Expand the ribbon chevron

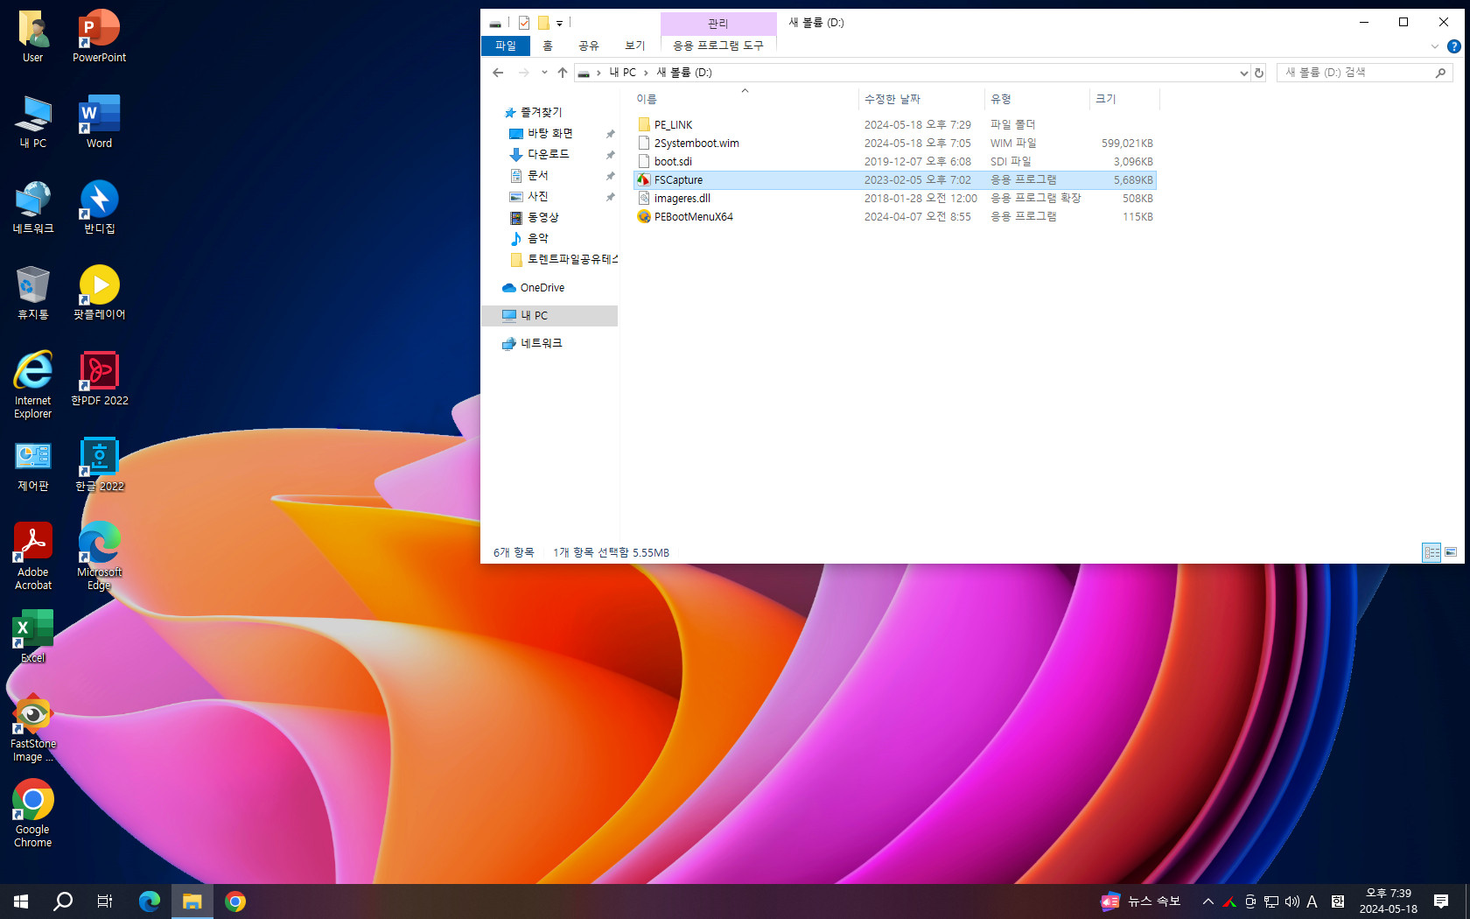[1434, 46]
